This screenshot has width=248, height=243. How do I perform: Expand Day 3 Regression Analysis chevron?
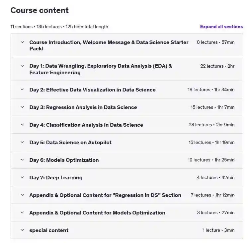coord(22,107)
